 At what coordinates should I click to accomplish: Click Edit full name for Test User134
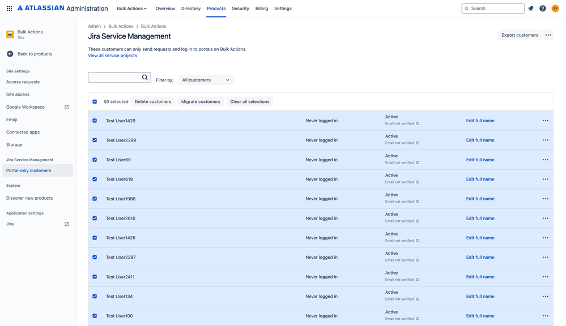[x=480, y=296]
